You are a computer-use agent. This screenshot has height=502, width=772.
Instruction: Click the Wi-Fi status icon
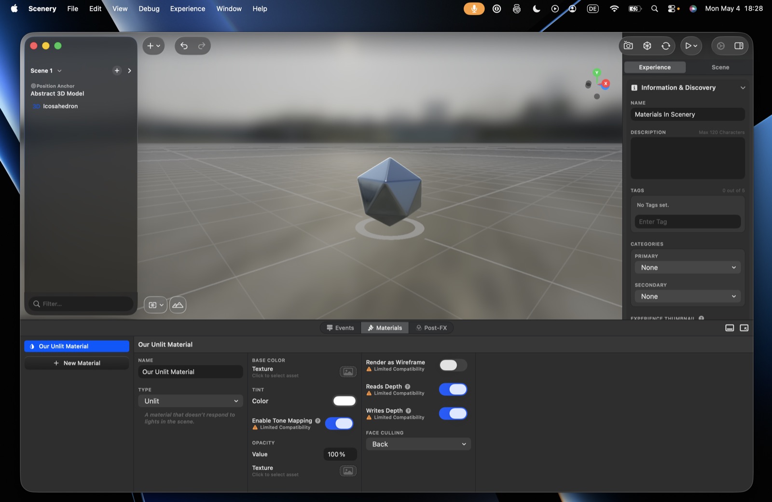pyautogui.click(x=614, y=9)
